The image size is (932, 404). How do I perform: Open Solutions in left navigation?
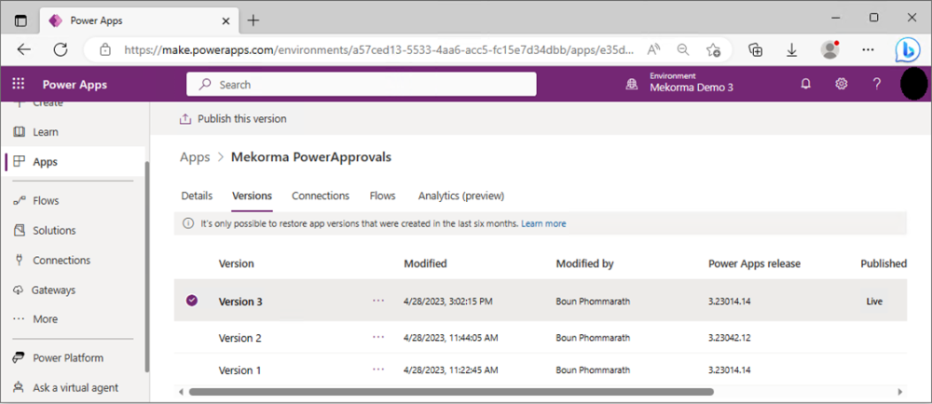(54, 231)
